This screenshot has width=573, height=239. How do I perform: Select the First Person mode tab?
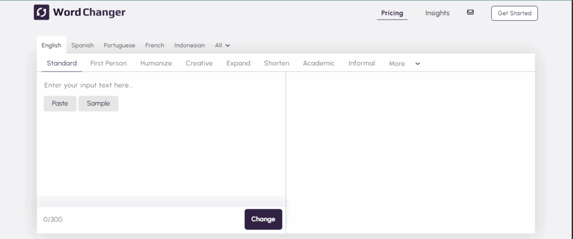[x=109, y=63]
